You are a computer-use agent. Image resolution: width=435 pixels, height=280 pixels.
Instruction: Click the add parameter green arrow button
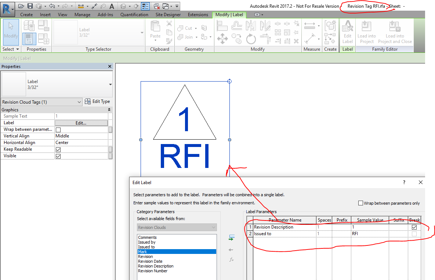[x=232, y=238]
